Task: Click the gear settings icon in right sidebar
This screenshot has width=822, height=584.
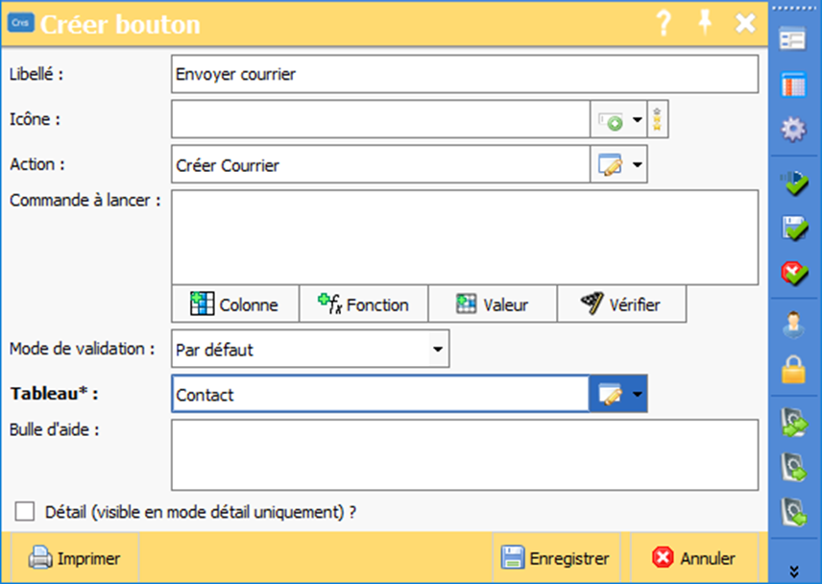Action: 793,130
